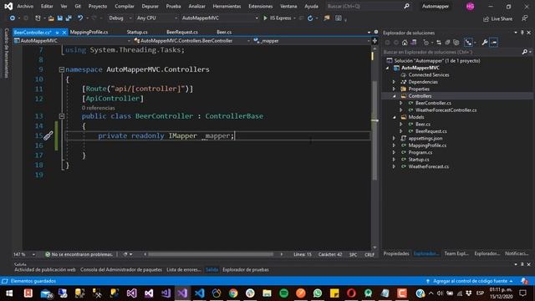Open the Herramientas menu
The image size is (535, 301).
(227, 6)
